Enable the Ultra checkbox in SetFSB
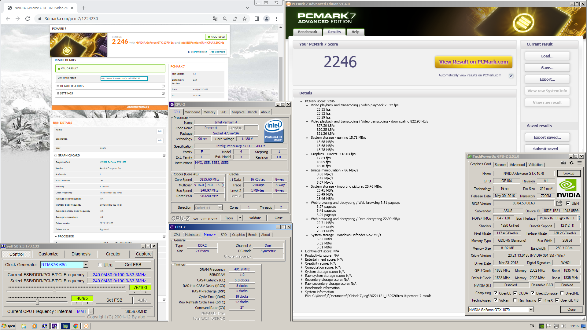Screen dimensions: 587x330 pos(100,265)
